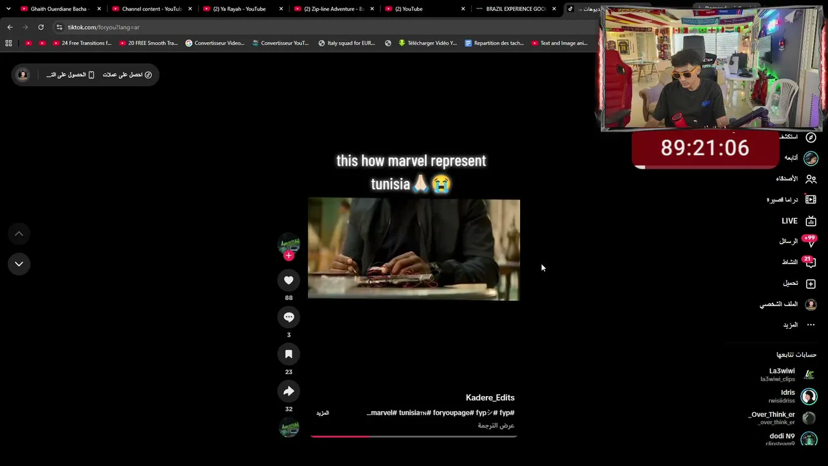Click the Marvel video to pause it
The image size is (828, 466).
(414, 250)
